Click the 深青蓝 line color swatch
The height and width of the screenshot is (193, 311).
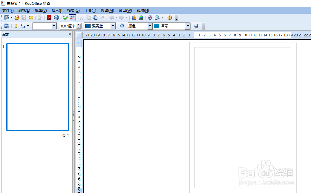point(88,26)
